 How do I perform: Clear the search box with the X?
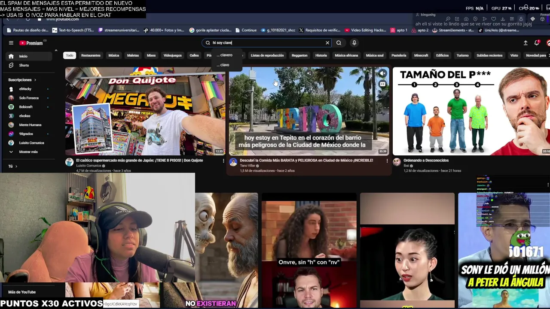(x=327, y=43)
